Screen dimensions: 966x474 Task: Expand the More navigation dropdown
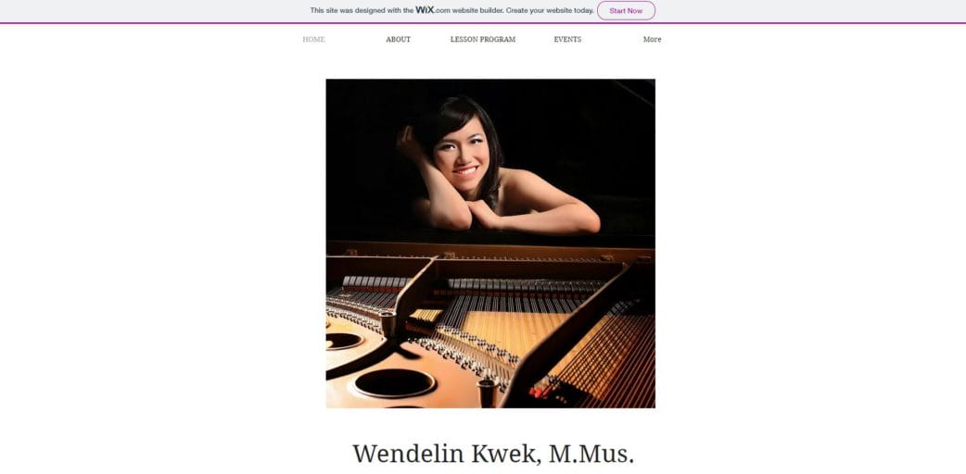(x=652, y=40)
